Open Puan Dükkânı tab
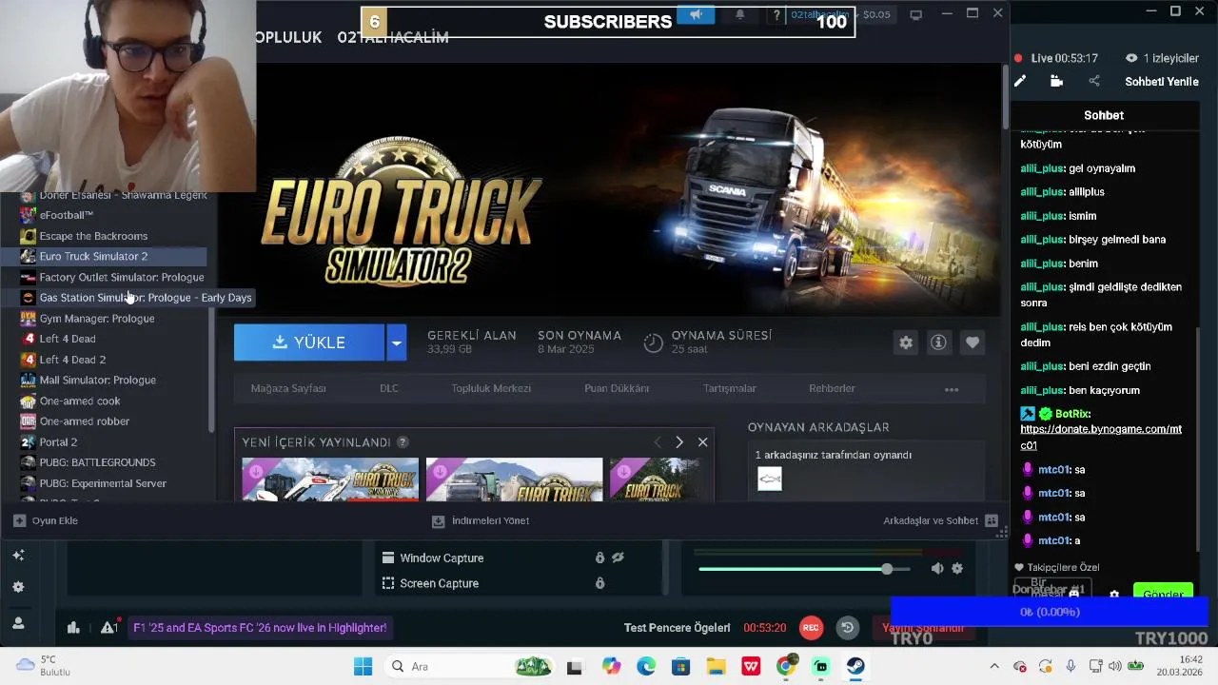1218x685 pixels. click(x=617, y=388)
